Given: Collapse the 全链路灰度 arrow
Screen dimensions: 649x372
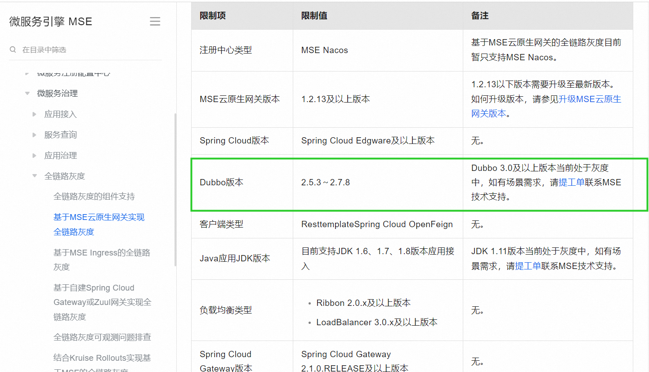Looking at the screenshot, I should 35,176.
